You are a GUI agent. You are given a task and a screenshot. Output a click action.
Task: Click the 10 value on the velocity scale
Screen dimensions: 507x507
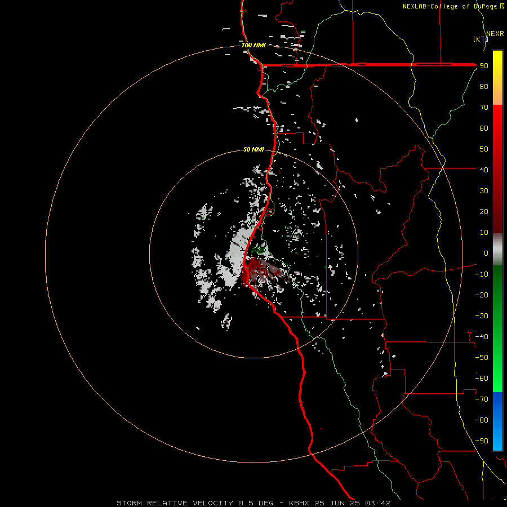click(484, 233)
